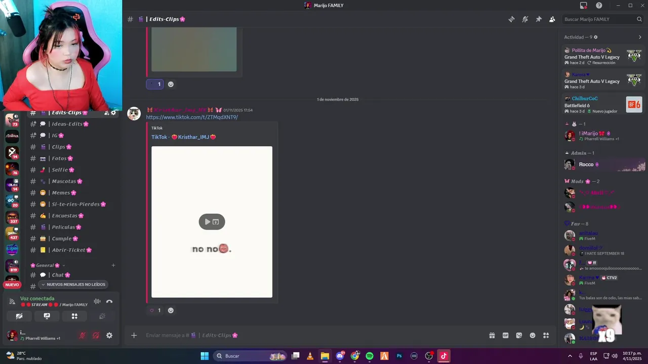Open the Abrir-Ticket channel
The image size is (648, 364).
pos(73,250)
